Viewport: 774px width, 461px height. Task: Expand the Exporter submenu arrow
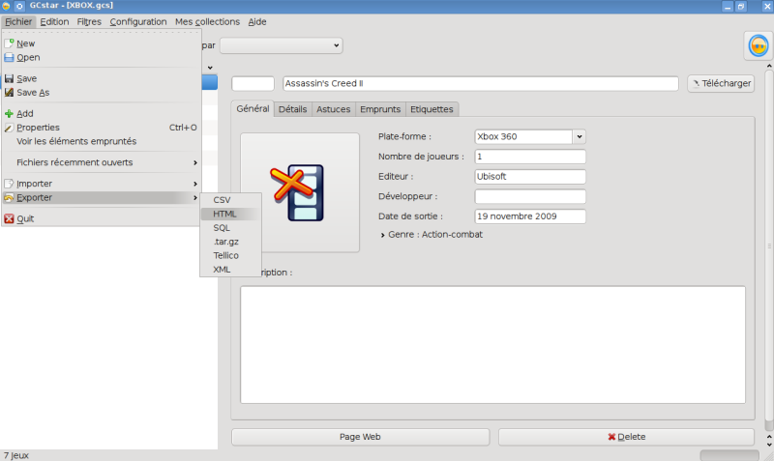point(195,197)
